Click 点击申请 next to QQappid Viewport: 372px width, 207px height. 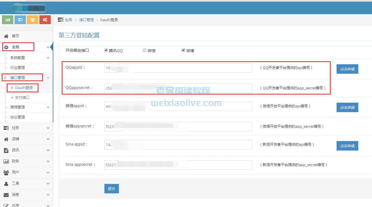(x=347, y=69)
